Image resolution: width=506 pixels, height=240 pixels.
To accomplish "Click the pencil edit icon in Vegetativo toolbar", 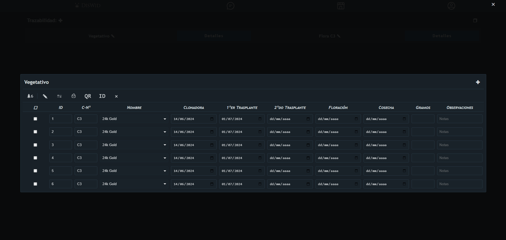I will [x=45, y=96].
